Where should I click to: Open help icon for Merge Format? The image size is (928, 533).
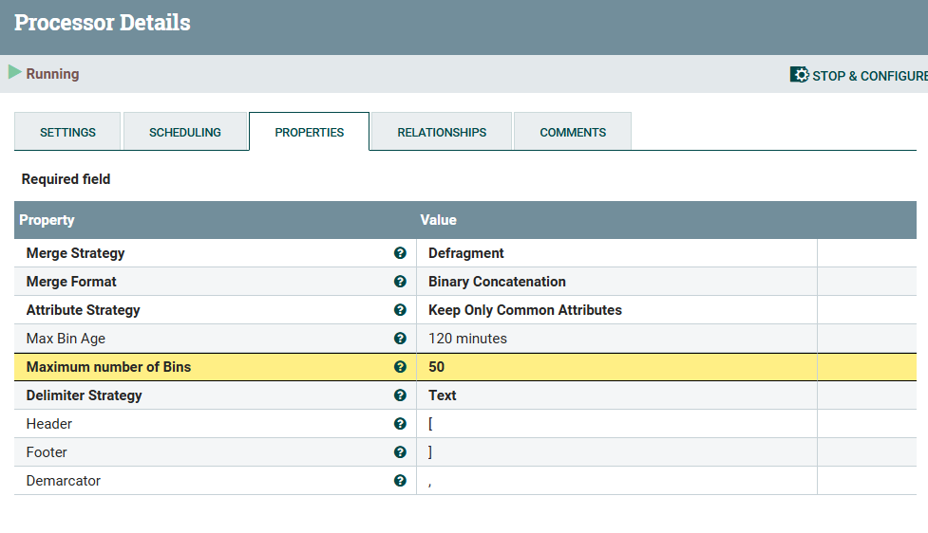(400, 282)
